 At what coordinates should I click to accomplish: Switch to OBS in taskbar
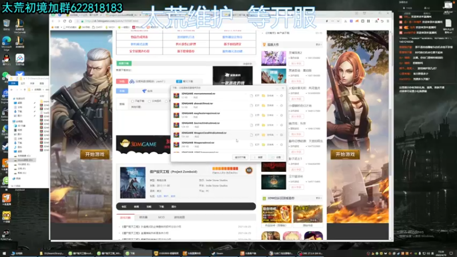point(310,254)
